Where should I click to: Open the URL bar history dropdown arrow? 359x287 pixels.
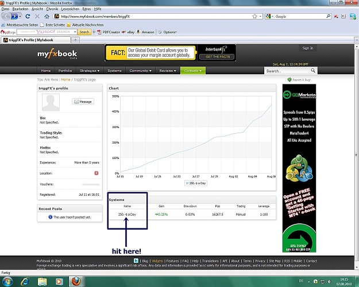[260, 17]
